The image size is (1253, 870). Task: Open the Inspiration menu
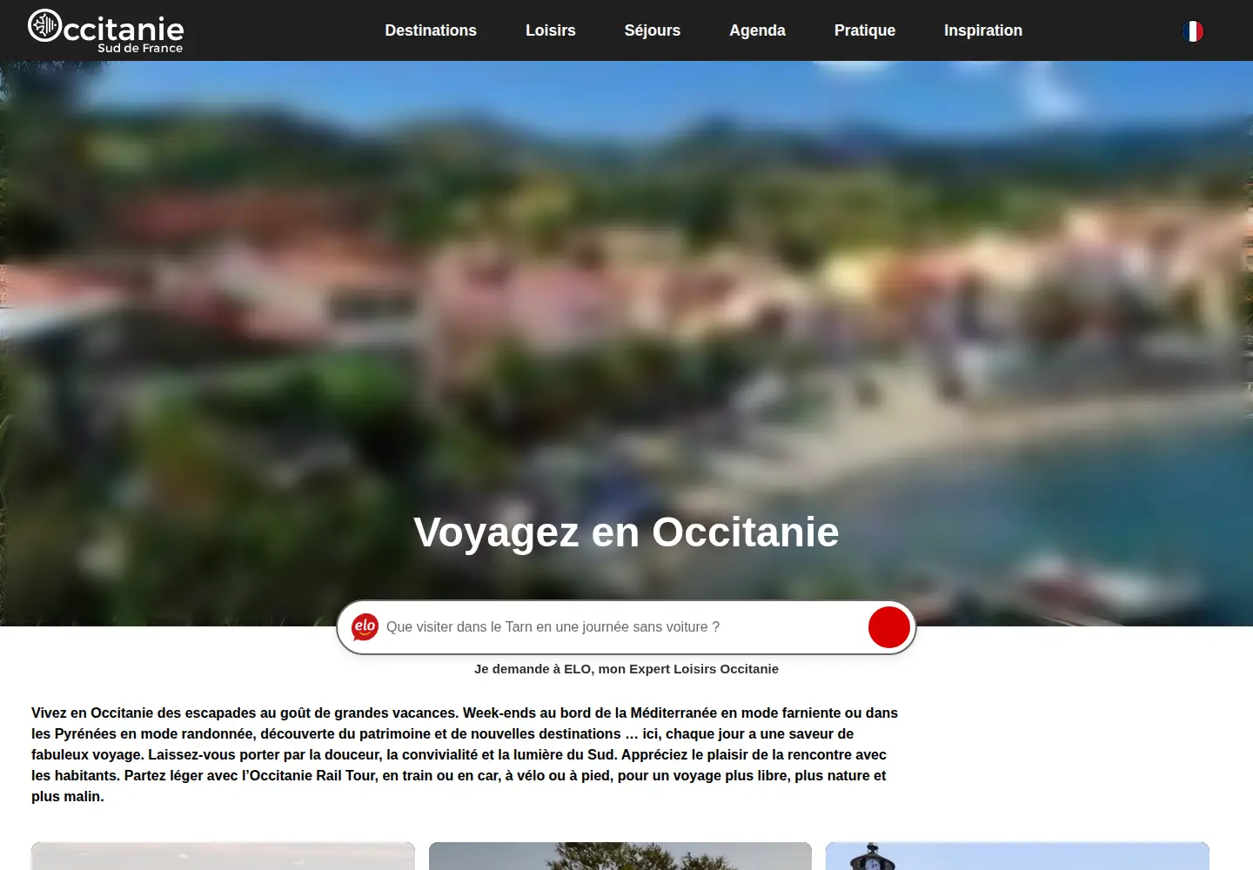tap(983, 30)
